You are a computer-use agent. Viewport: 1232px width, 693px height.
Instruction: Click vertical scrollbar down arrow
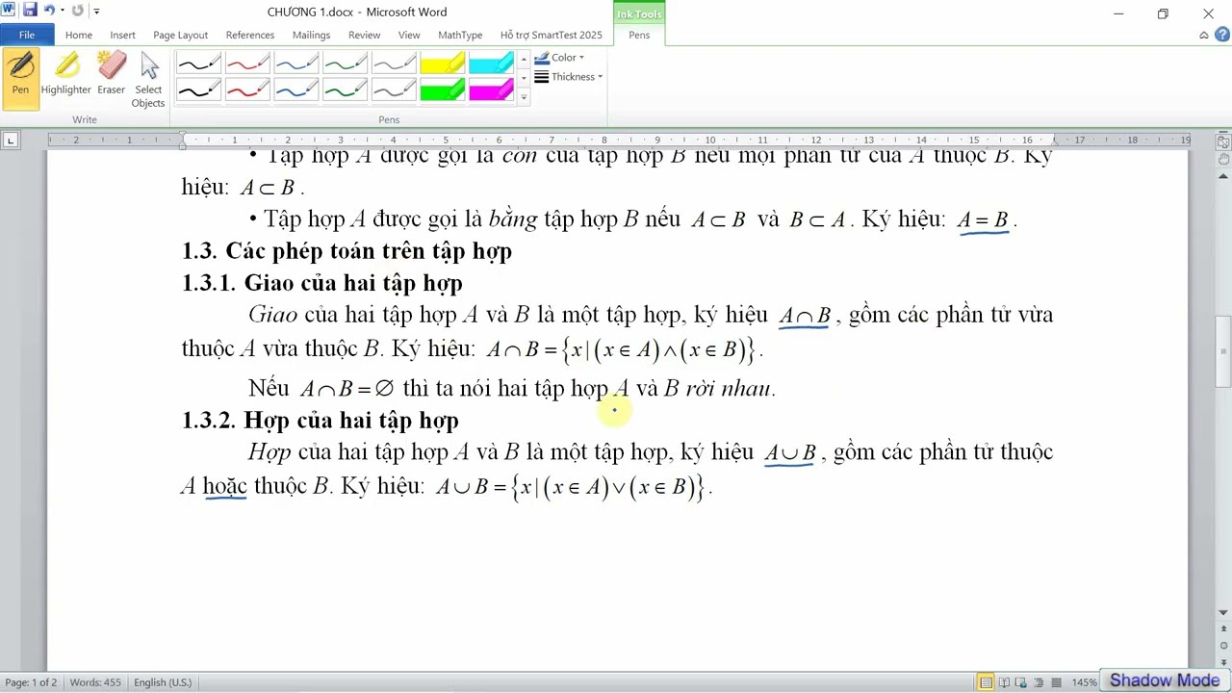click(1223, 613)
